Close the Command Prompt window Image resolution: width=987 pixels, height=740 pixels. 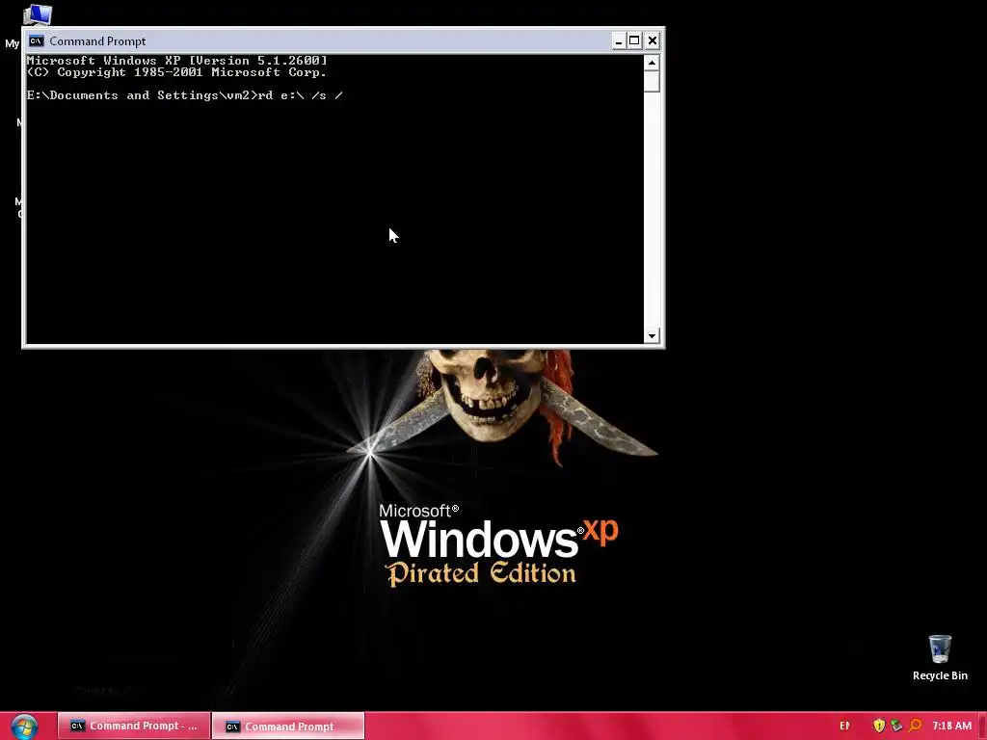(x=653, y=40)
